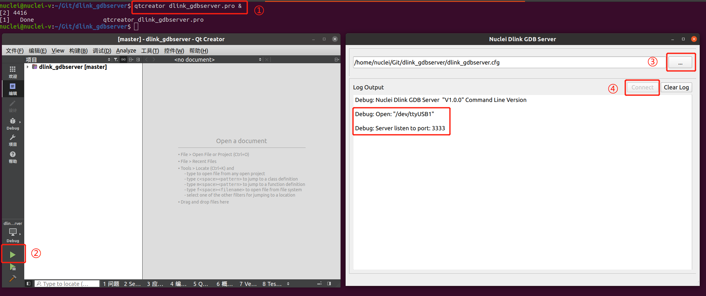Toggle left sidebar visibility in status bar
Image resolution: width=706 pixels, height=296 pixels.
pyautogui.click(x=29, y=284)
